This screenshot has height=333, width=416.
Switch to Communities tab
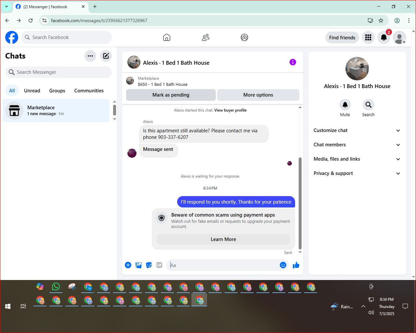tap(89, 91)
